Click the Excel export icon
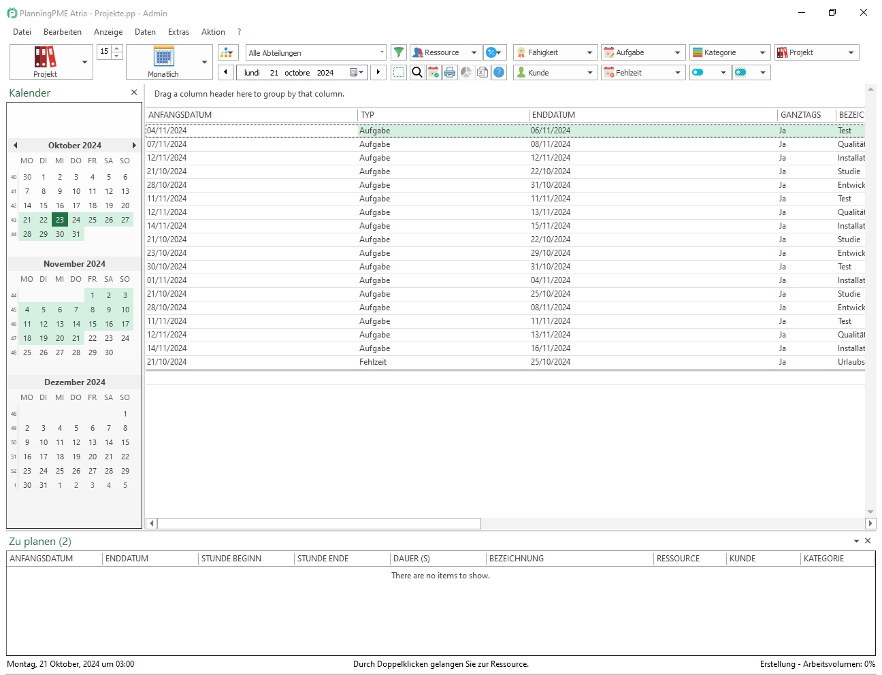 click(483, 72)
